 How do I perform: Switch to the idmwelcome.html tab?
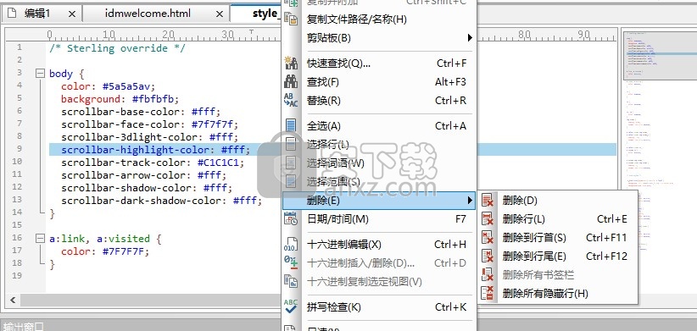148,14
